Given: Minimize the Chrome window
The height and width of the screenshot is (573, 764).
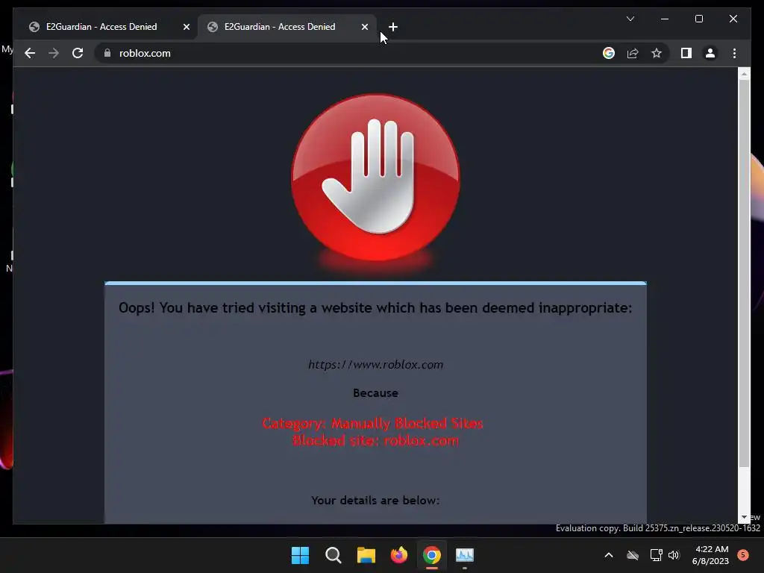Looking at the screenshot, I should coord(665,19).
